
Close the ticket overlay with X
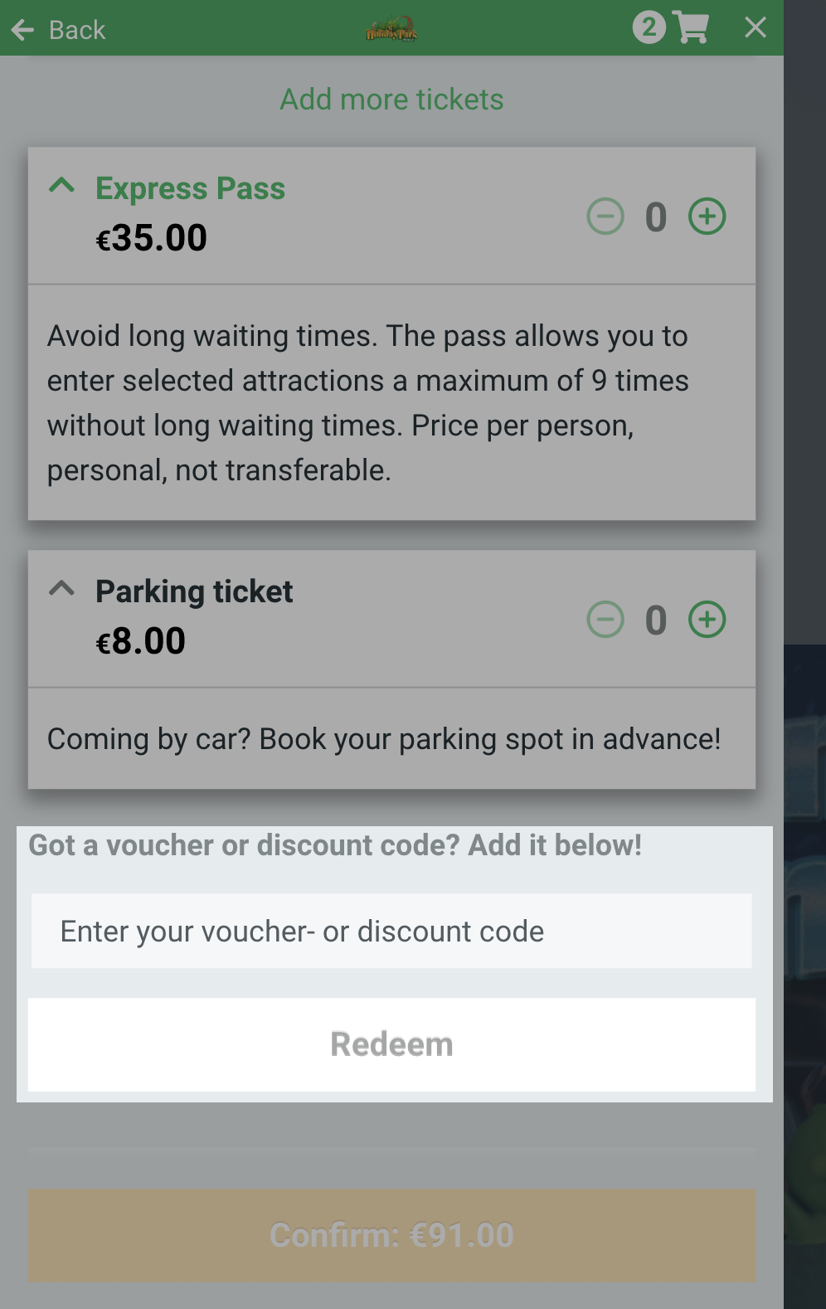pyautogui.click(x=756, y=27)
